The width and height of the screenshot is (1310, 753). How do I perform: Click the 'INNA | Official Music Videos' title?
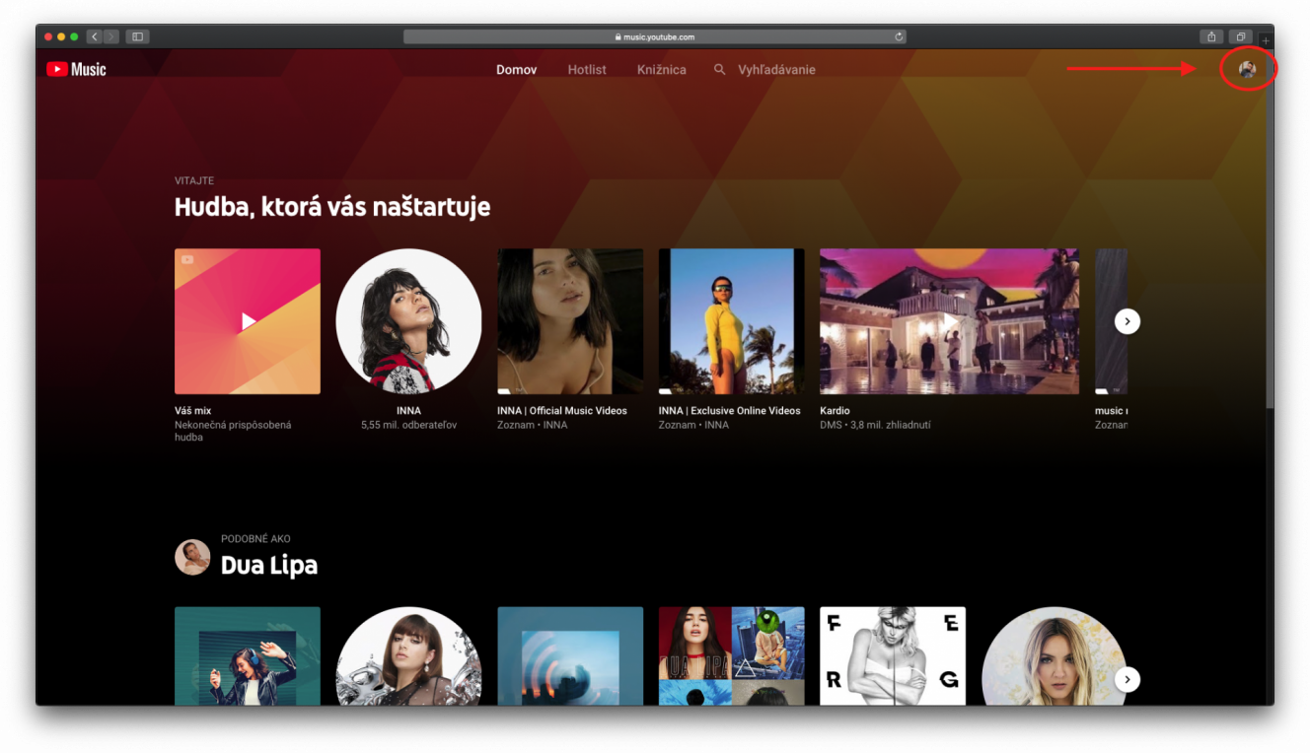[562, 411]
